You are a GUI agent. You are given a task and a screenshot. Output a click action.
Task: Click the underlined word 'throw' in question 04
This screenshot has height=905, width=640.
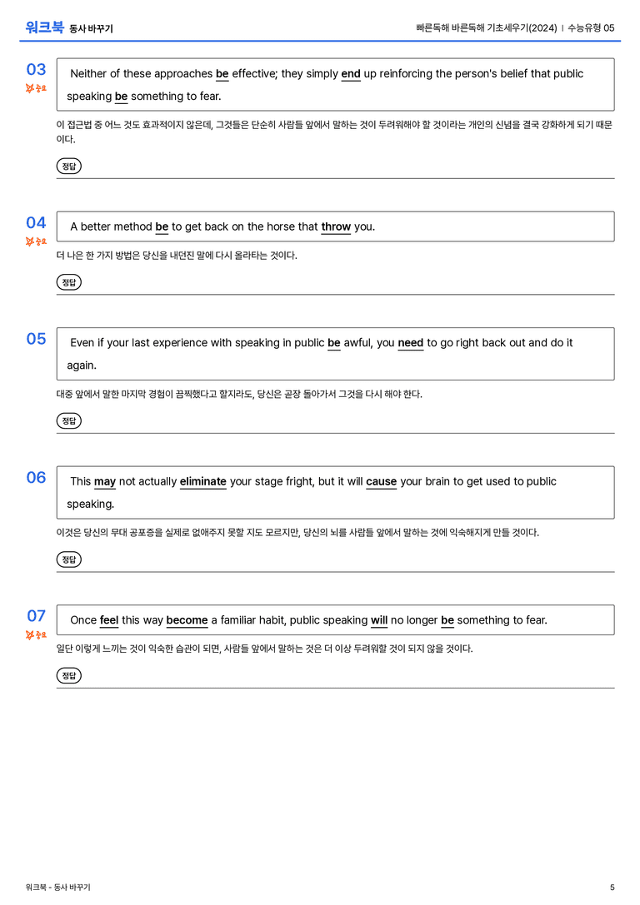click(336, 226)
